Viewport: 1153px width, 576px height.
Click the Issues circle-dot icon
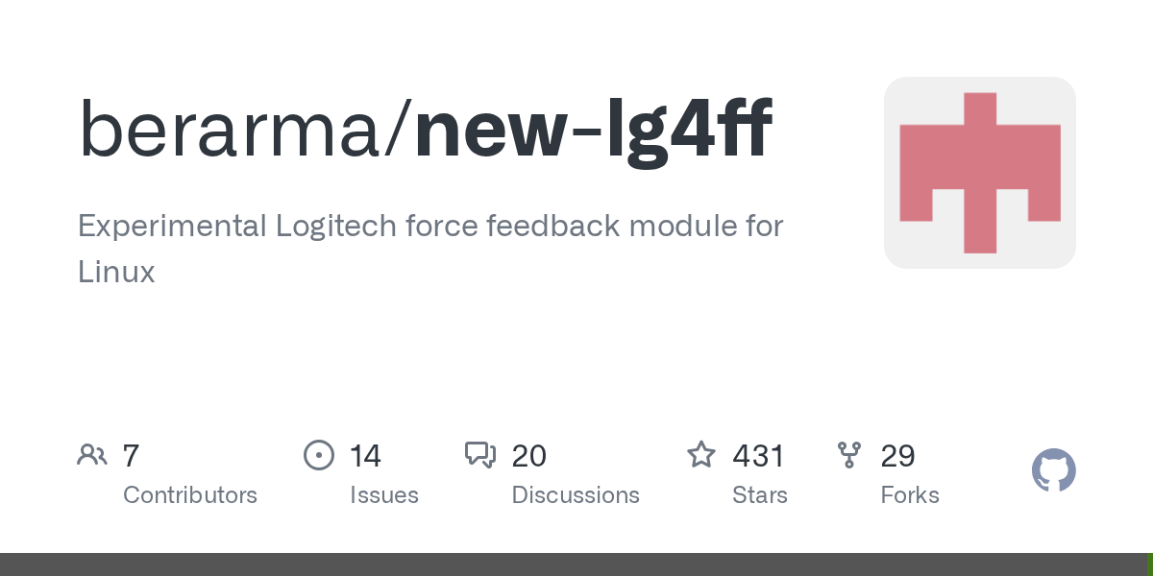319,455
